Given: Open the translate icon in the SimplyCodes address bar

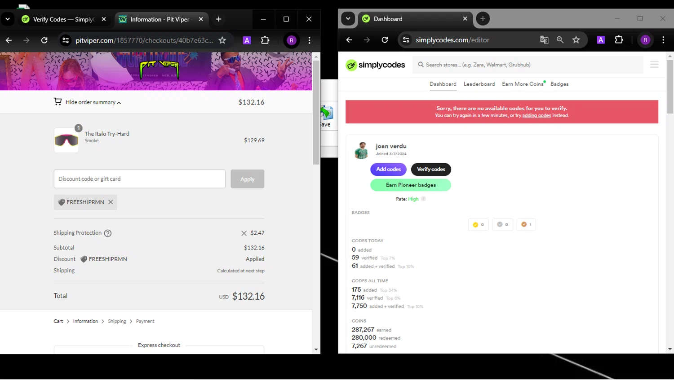Looking at the screenshot, I should point(544,40).
